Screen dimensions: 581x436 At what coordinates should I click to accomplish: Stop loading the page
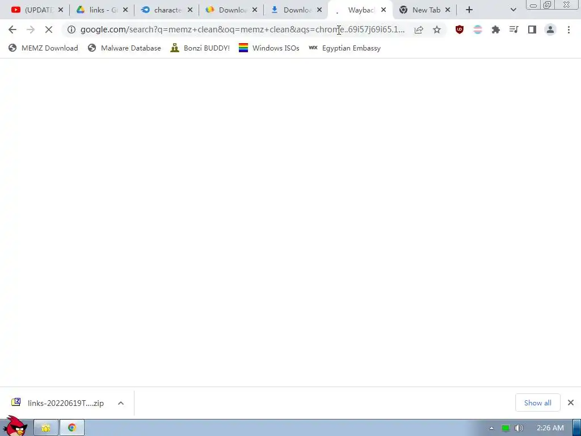[x=49, y=30]
